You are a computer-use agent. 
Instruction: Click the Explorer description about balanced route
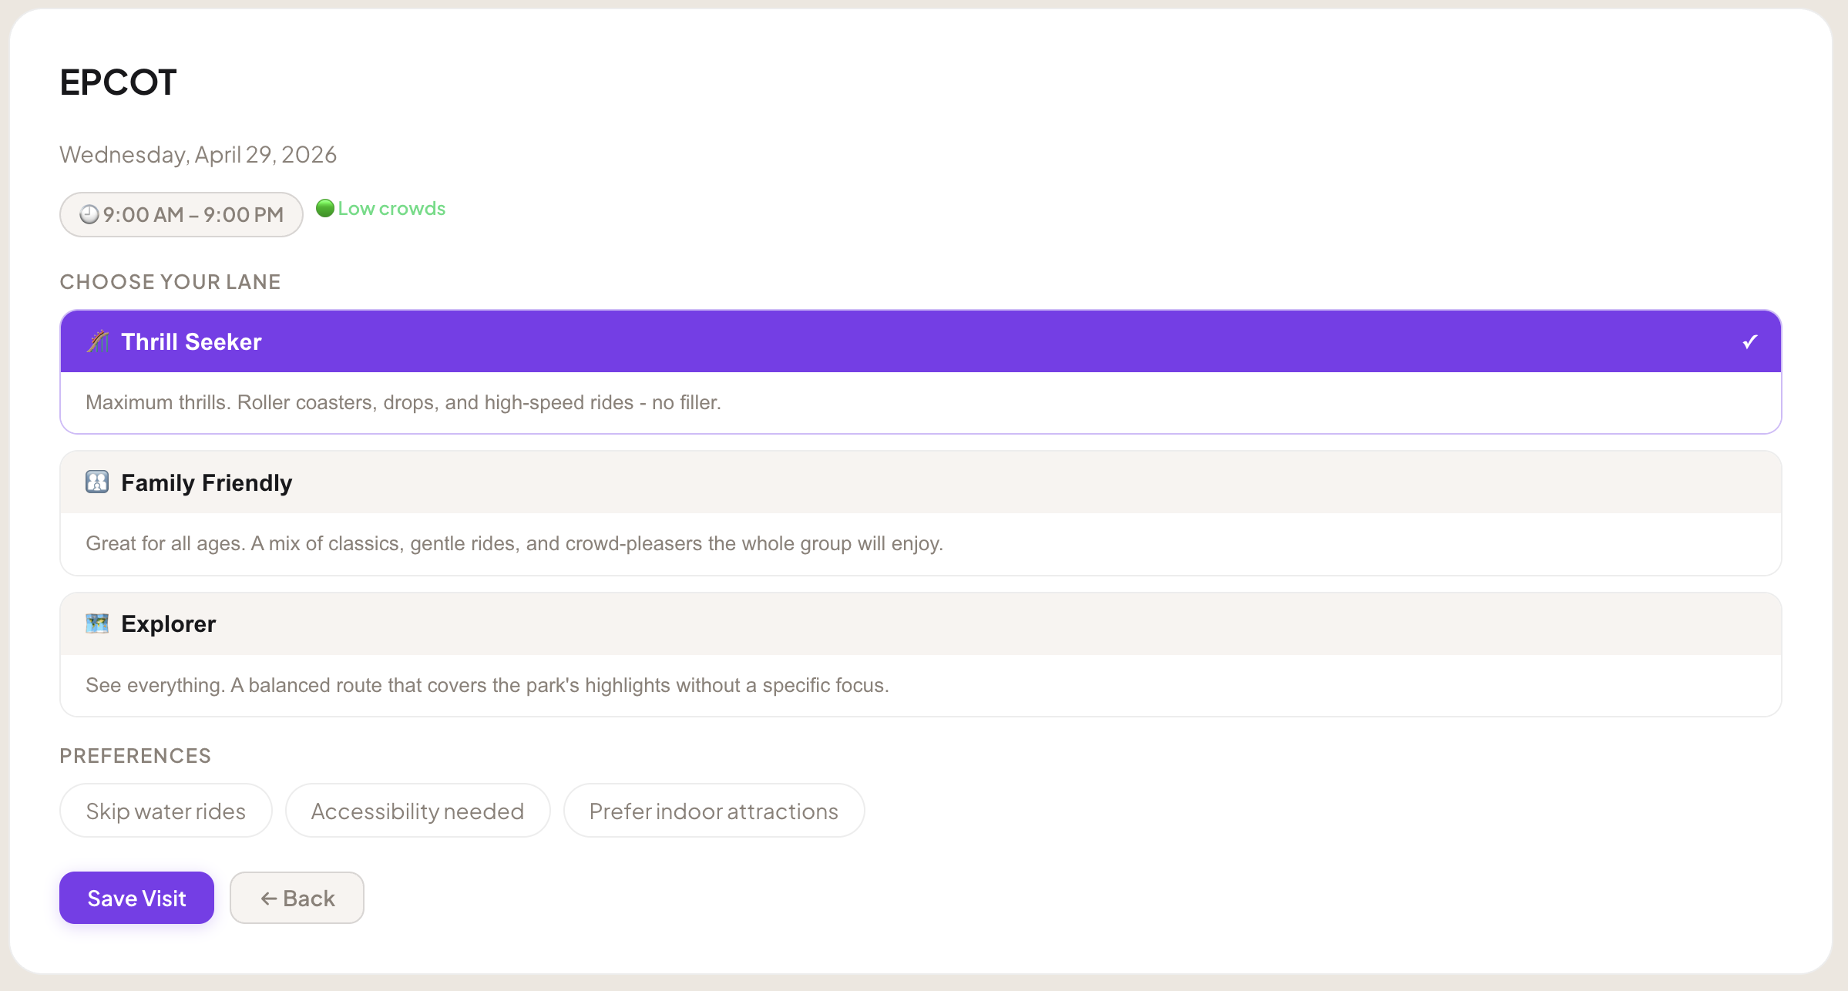(x=487, y=685)
